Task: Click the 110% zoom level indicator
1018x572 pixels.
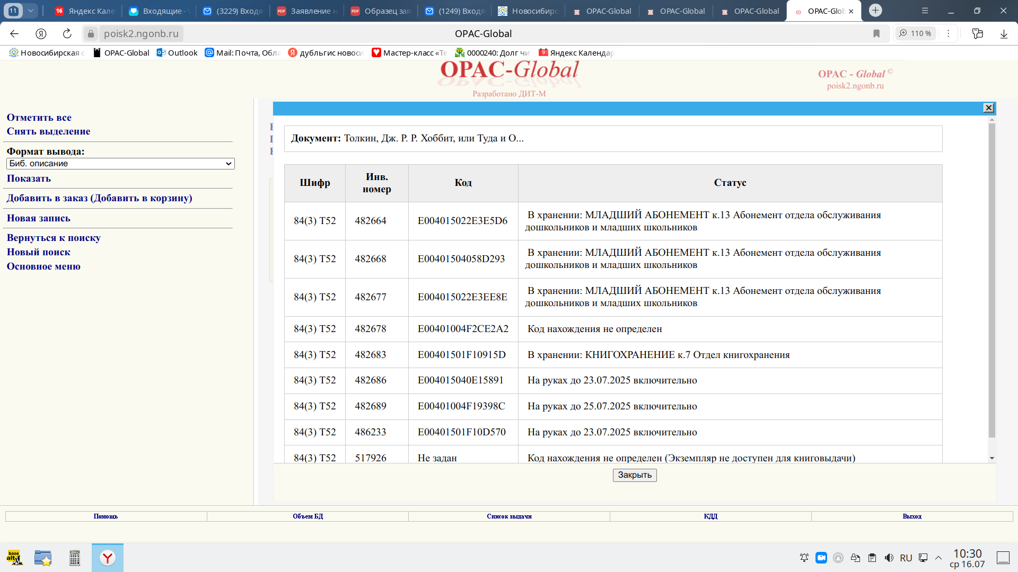Action: point(916,34)
